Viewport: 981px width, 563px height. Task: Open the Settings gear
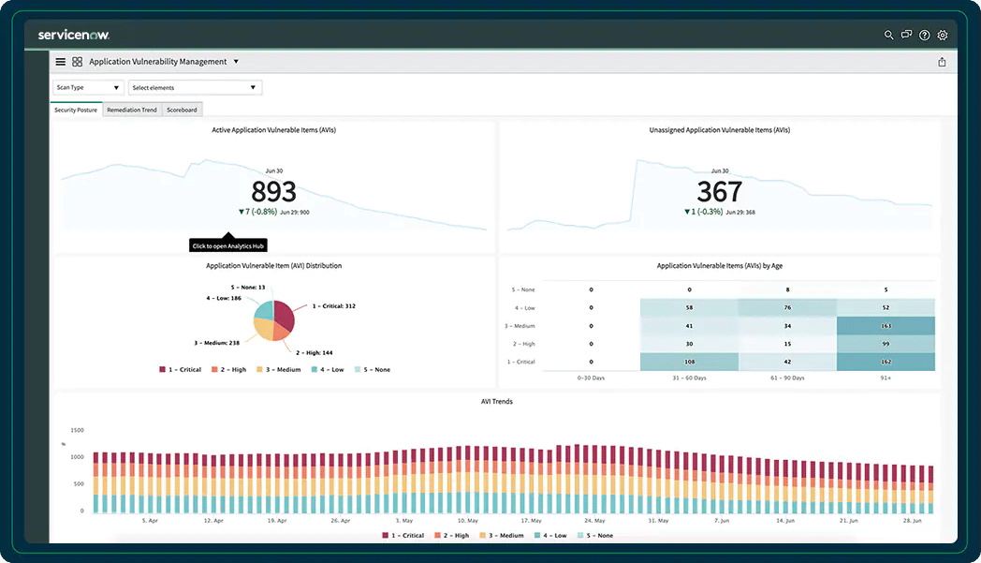pos(942,35)
